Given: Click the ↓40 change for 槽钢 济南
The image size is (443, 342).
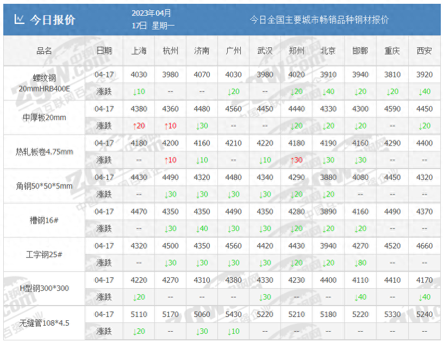Looking at the screenshot, I should pos(202,228).
